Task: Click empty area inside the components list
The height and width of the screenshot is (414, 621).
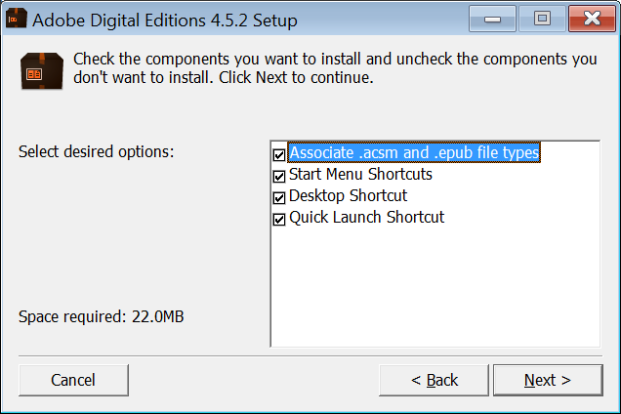Action: point(435,288)
